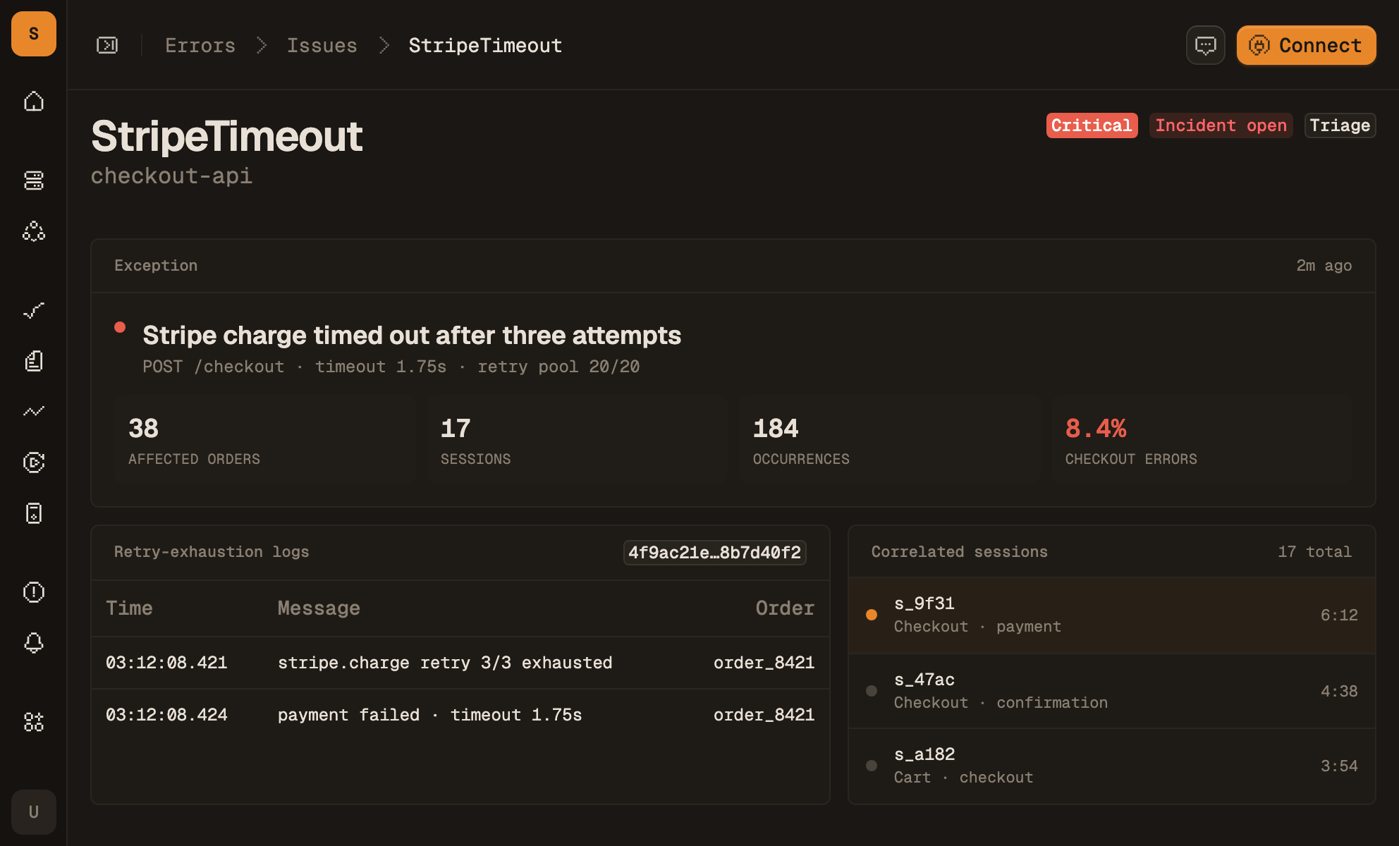Click the POST /checkout request details line

[391, 367]
